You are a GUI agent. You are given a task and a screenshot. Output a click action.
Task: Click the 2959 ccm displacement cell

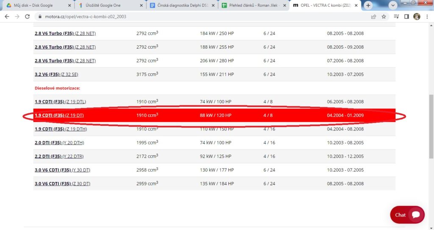(x=147, y=183)
